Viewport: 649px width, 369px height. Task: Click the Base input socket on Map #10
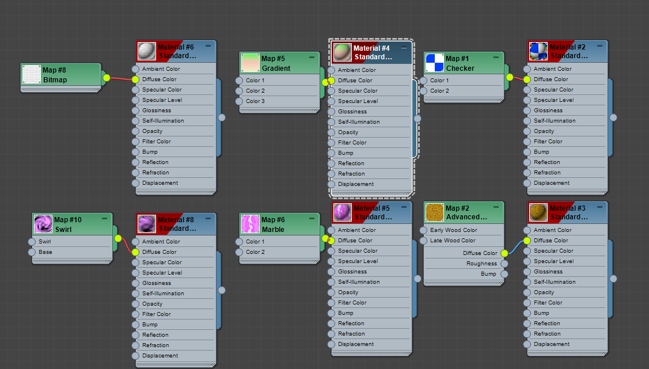click(x=32, y=252)
